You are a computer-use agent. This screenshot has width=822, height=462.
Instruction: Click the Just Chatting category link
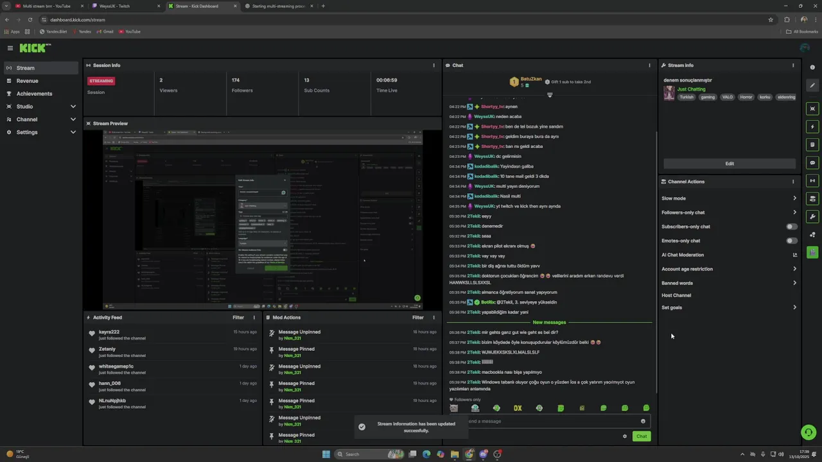[691, 89]
